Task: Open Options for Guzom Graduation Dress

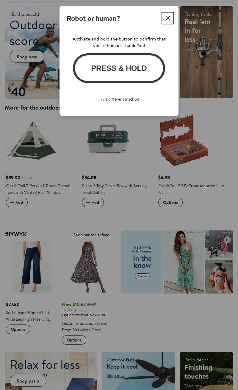Action: [x=74, y=340]
